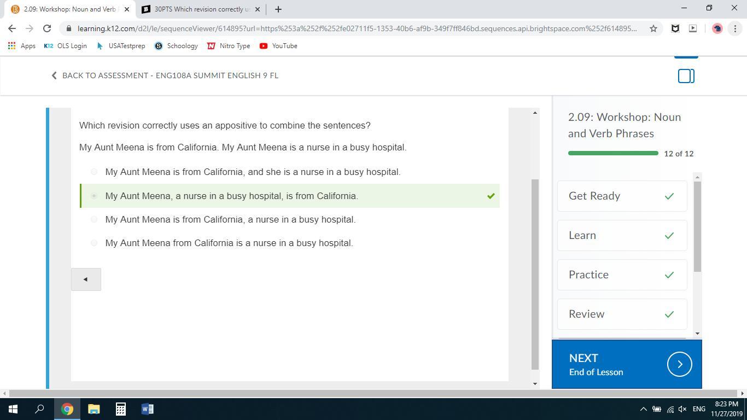Screen dimensions: 747x420
Task: Click the lesson list scroll up arrow
Action: click(697, 177)
